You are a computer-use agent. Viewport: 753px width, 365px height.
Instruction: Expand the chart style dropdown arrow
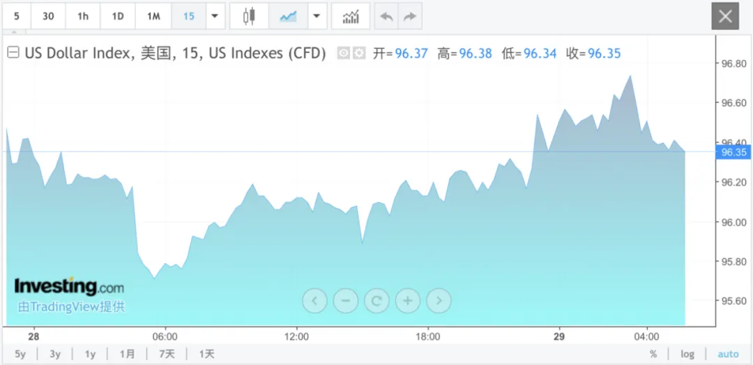(317, 16)
